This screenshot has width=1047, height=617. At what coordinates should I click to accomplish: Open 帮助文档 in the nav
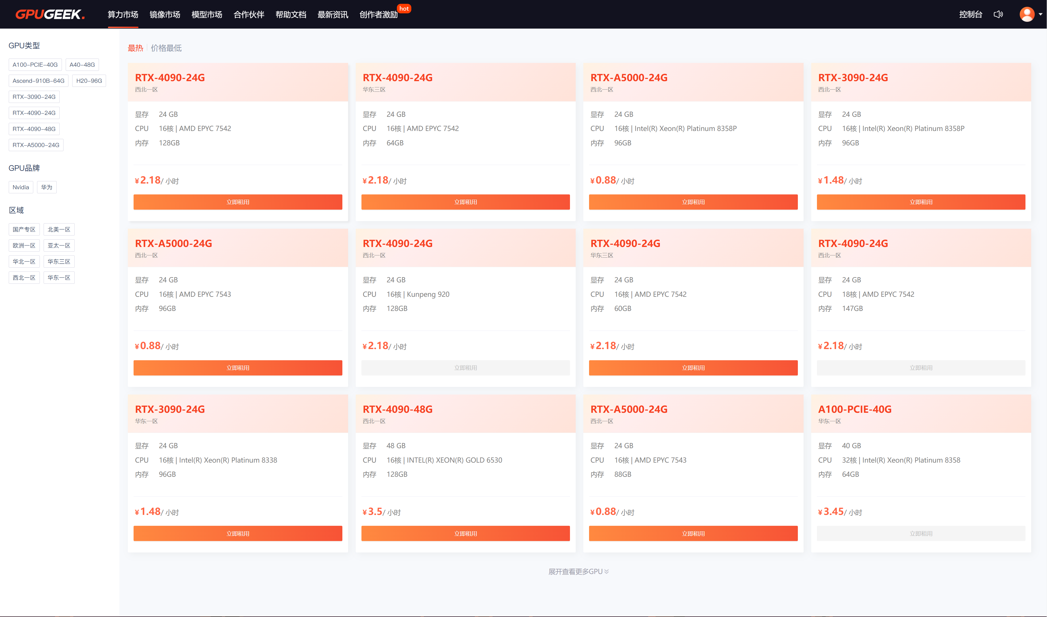pyautogui.click(x=291, y=14)
